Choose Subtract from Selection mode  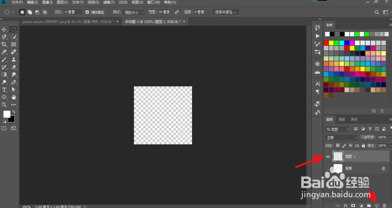(37, 12)
